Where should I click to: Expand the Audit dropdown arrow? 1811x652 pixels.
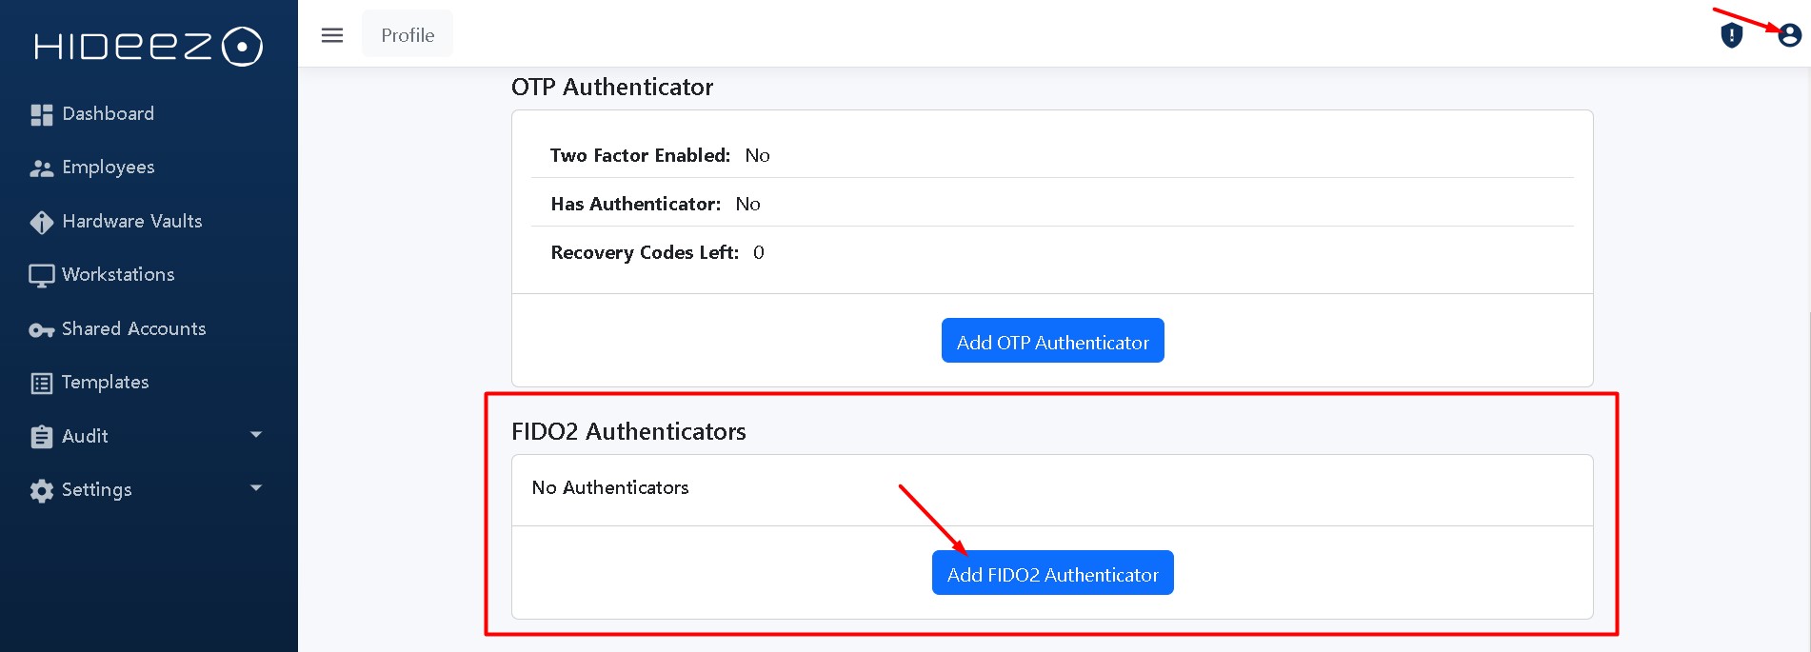255,435
